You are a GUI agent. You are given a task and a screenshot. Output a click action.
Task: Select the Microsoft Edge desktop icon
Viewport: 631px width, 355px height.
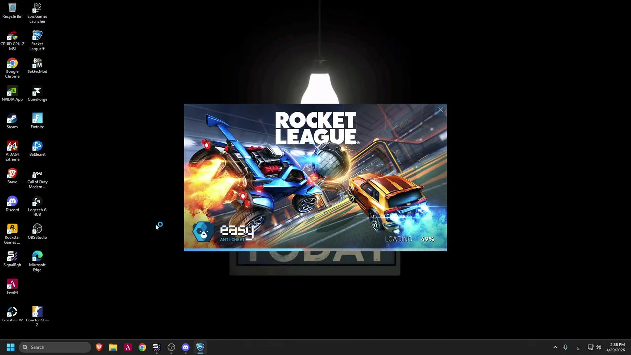click(x=37, y=261)
